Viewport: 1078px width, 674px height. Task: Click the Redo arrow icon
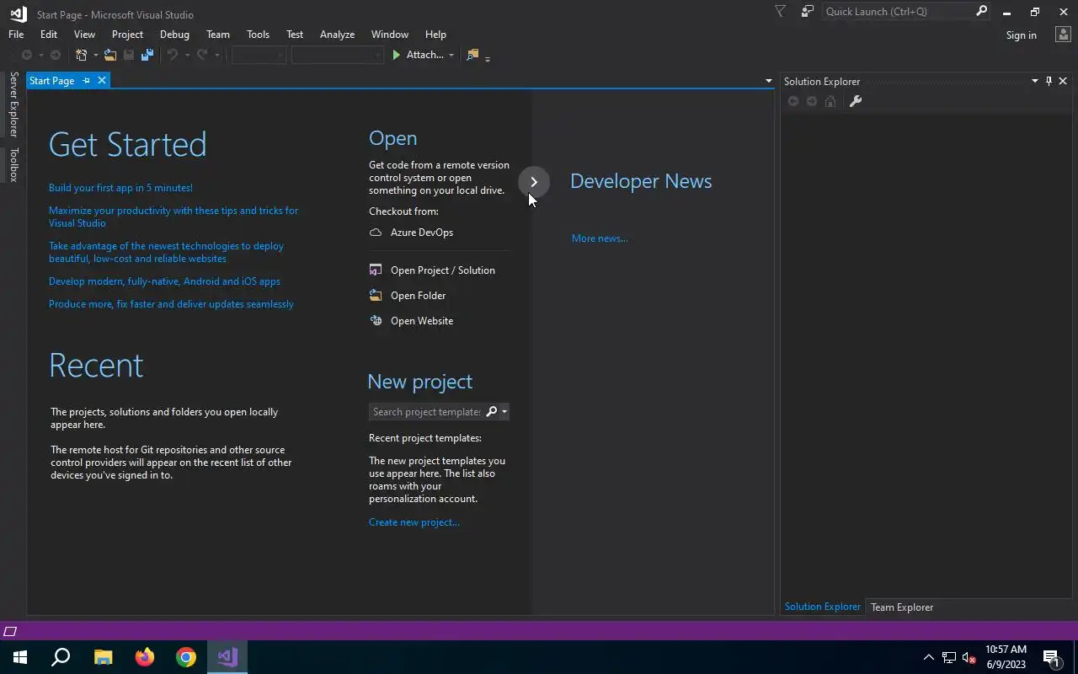[202, 55]
